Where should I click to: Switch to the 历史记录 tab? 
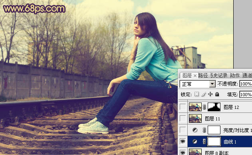219,76
